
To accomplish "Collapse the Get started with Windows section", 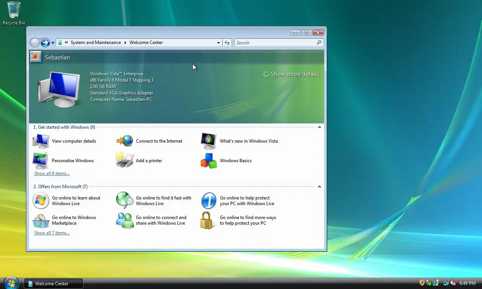I will point(319,127).
